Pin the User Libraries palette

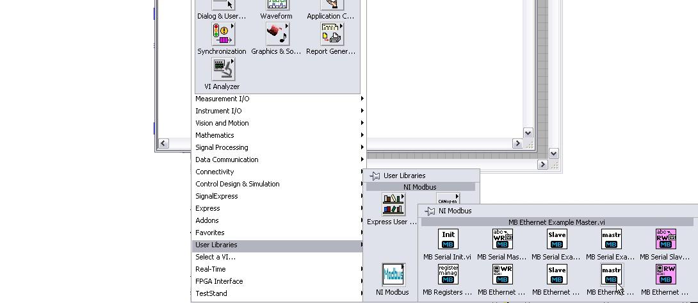click(375, 176)
